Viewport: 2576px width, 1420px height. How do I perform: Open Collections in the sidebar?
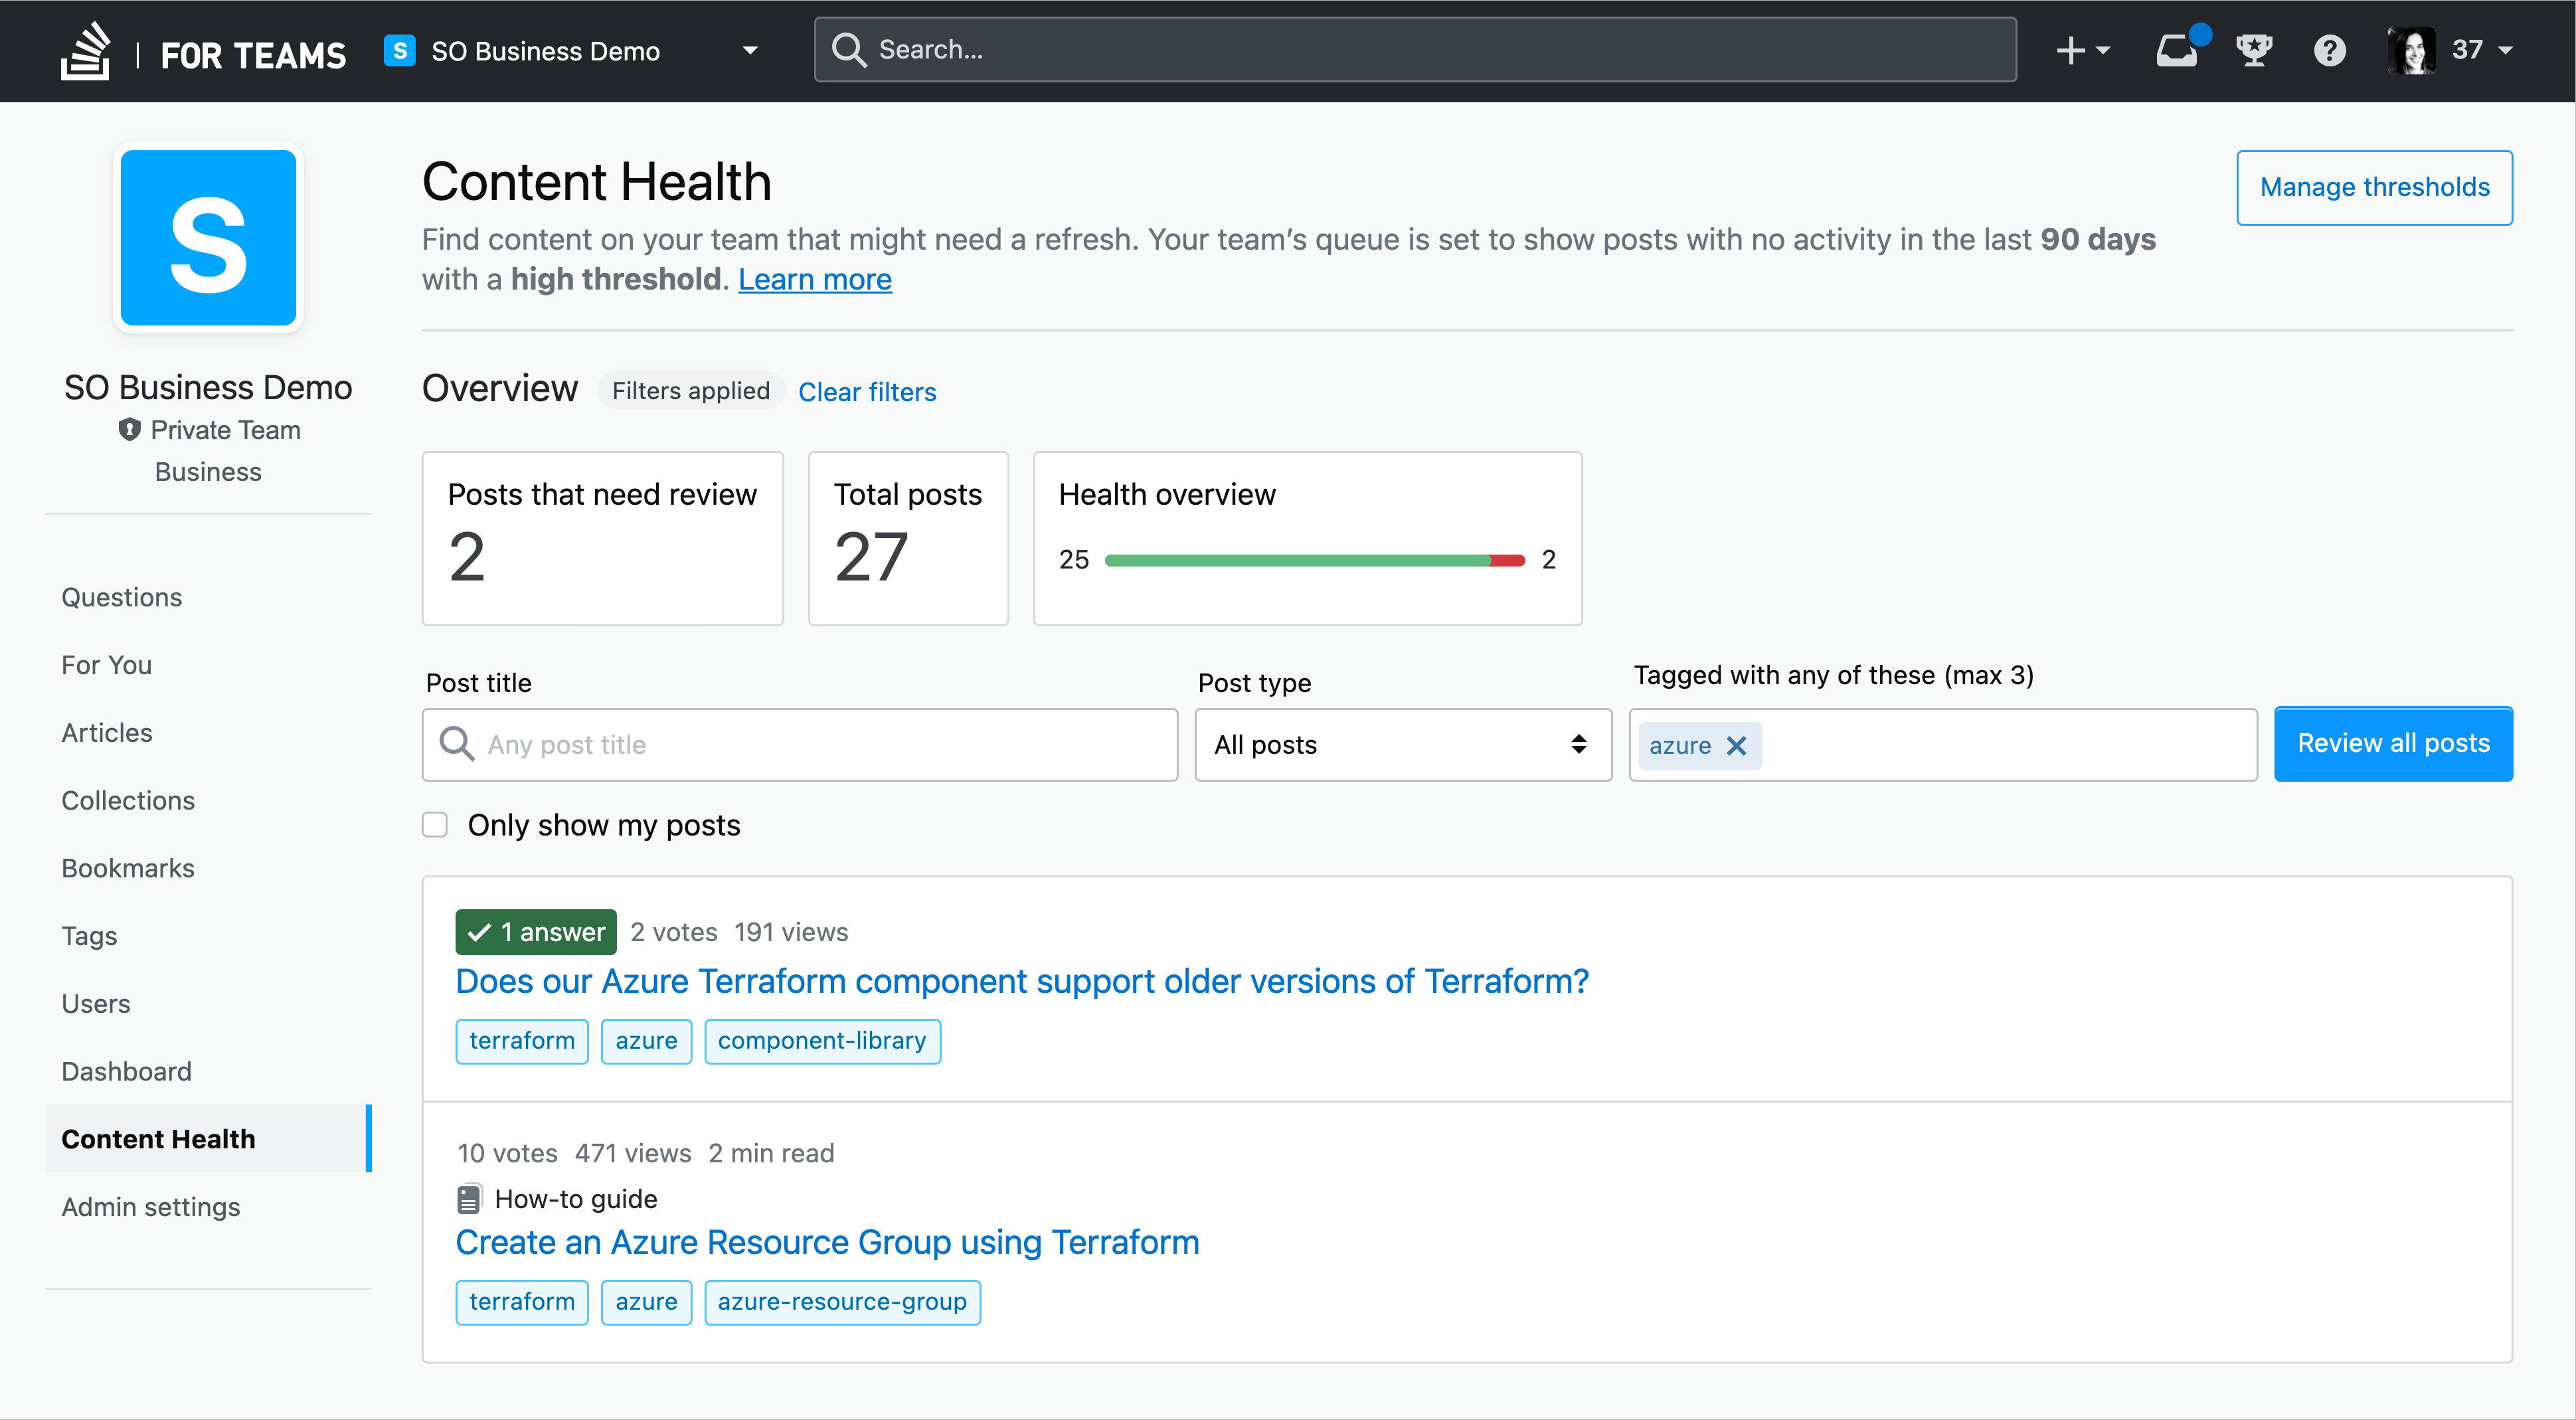click(x=128, y=800)
